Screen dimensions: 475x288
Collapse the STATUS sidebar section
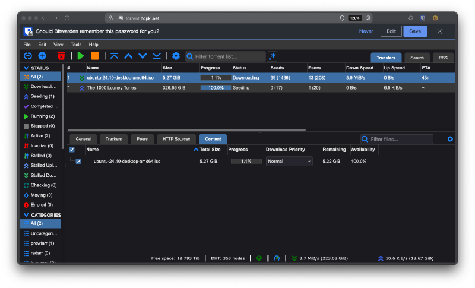click(26, 68)
